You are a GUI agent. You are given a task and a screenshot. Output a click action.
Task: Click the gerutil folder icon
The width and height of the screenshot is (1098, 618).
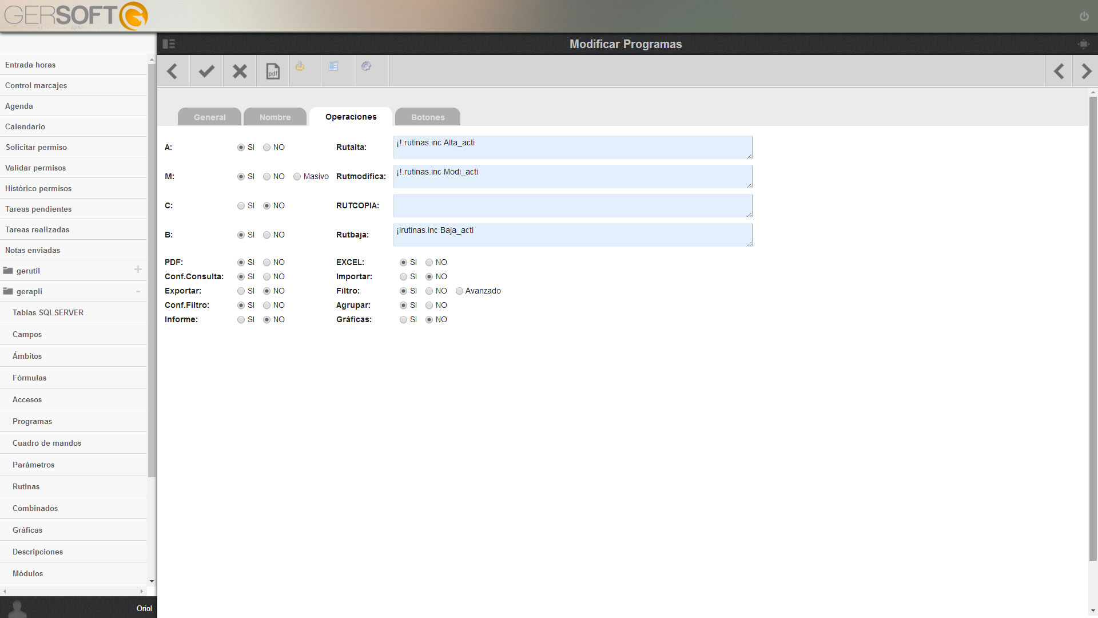(x=8, y=271)
